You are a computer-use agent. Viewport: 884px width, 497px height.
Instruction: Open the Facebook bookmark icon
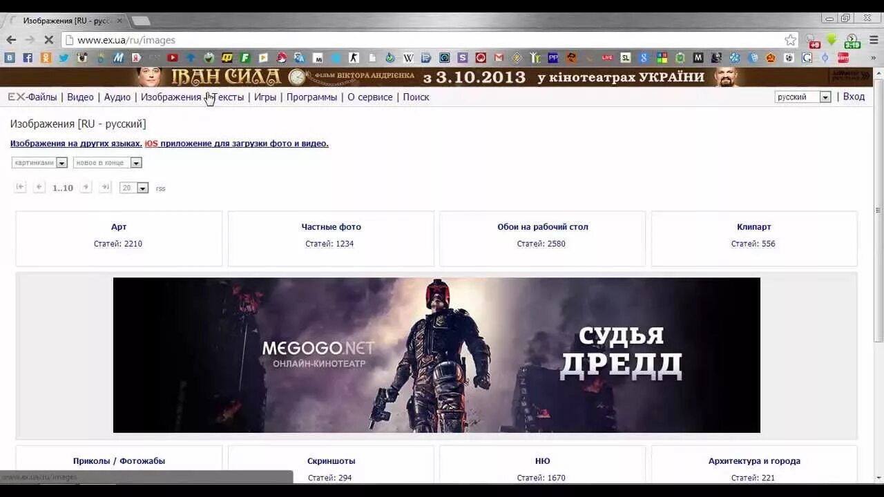click(x=28, y=58)
